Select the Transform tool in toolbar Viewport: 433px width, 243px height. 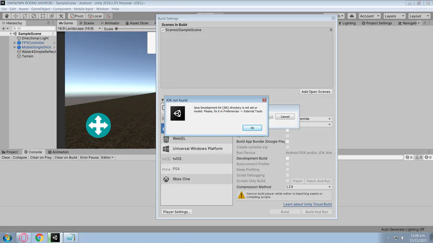tap(52, 16)
